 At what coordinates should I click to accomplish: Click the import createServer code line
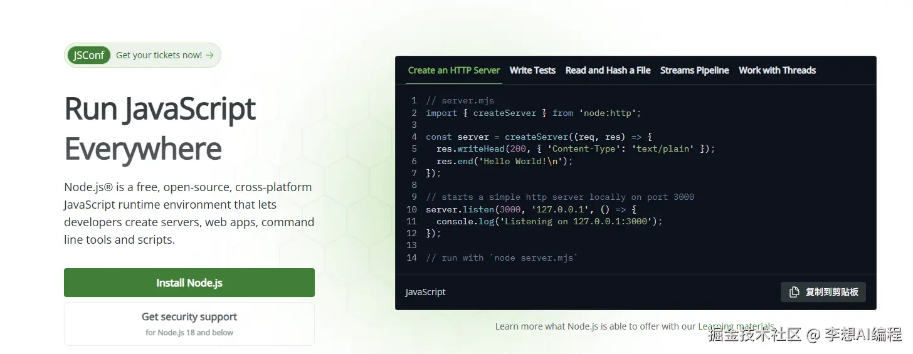[534, 113]
